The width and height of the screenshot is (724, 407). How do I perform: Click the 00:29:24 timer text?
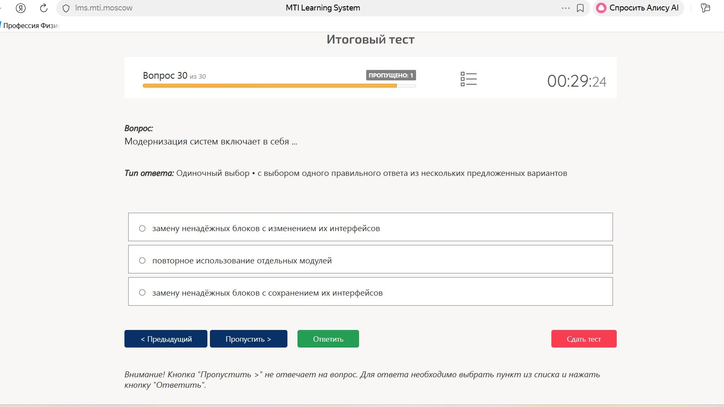tap(577, 81)
